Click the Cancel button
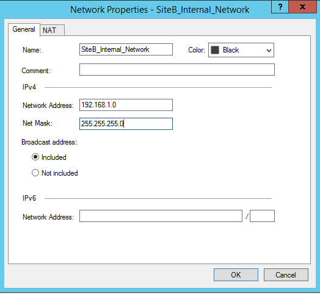Image resolution: width=320 pixels, height=294 pixels. point(286,275)
